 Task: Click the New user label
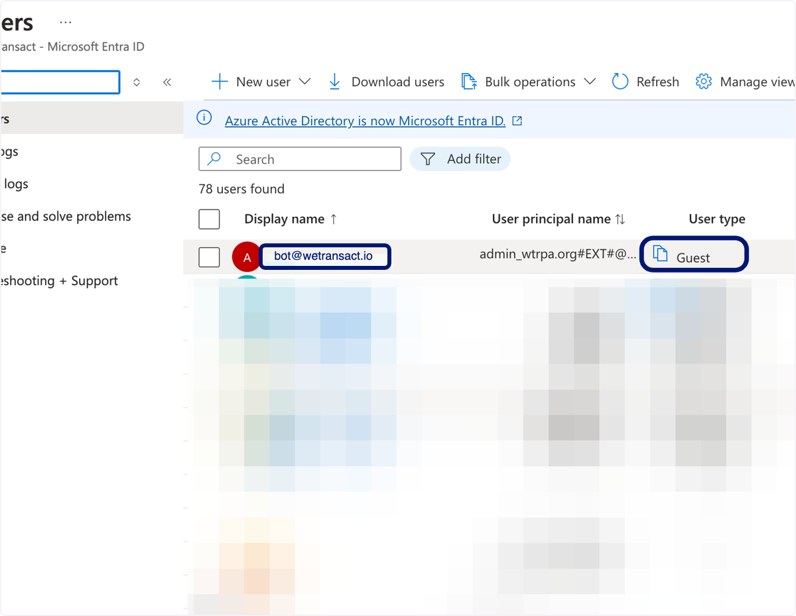(x=263, y=82)
